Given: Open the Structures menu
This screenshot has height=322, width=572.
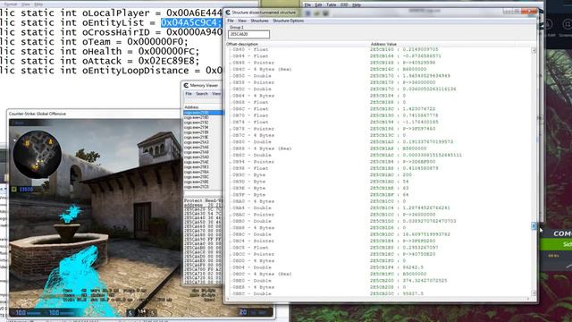Looking at the screenshot, I should coord(259,21).
